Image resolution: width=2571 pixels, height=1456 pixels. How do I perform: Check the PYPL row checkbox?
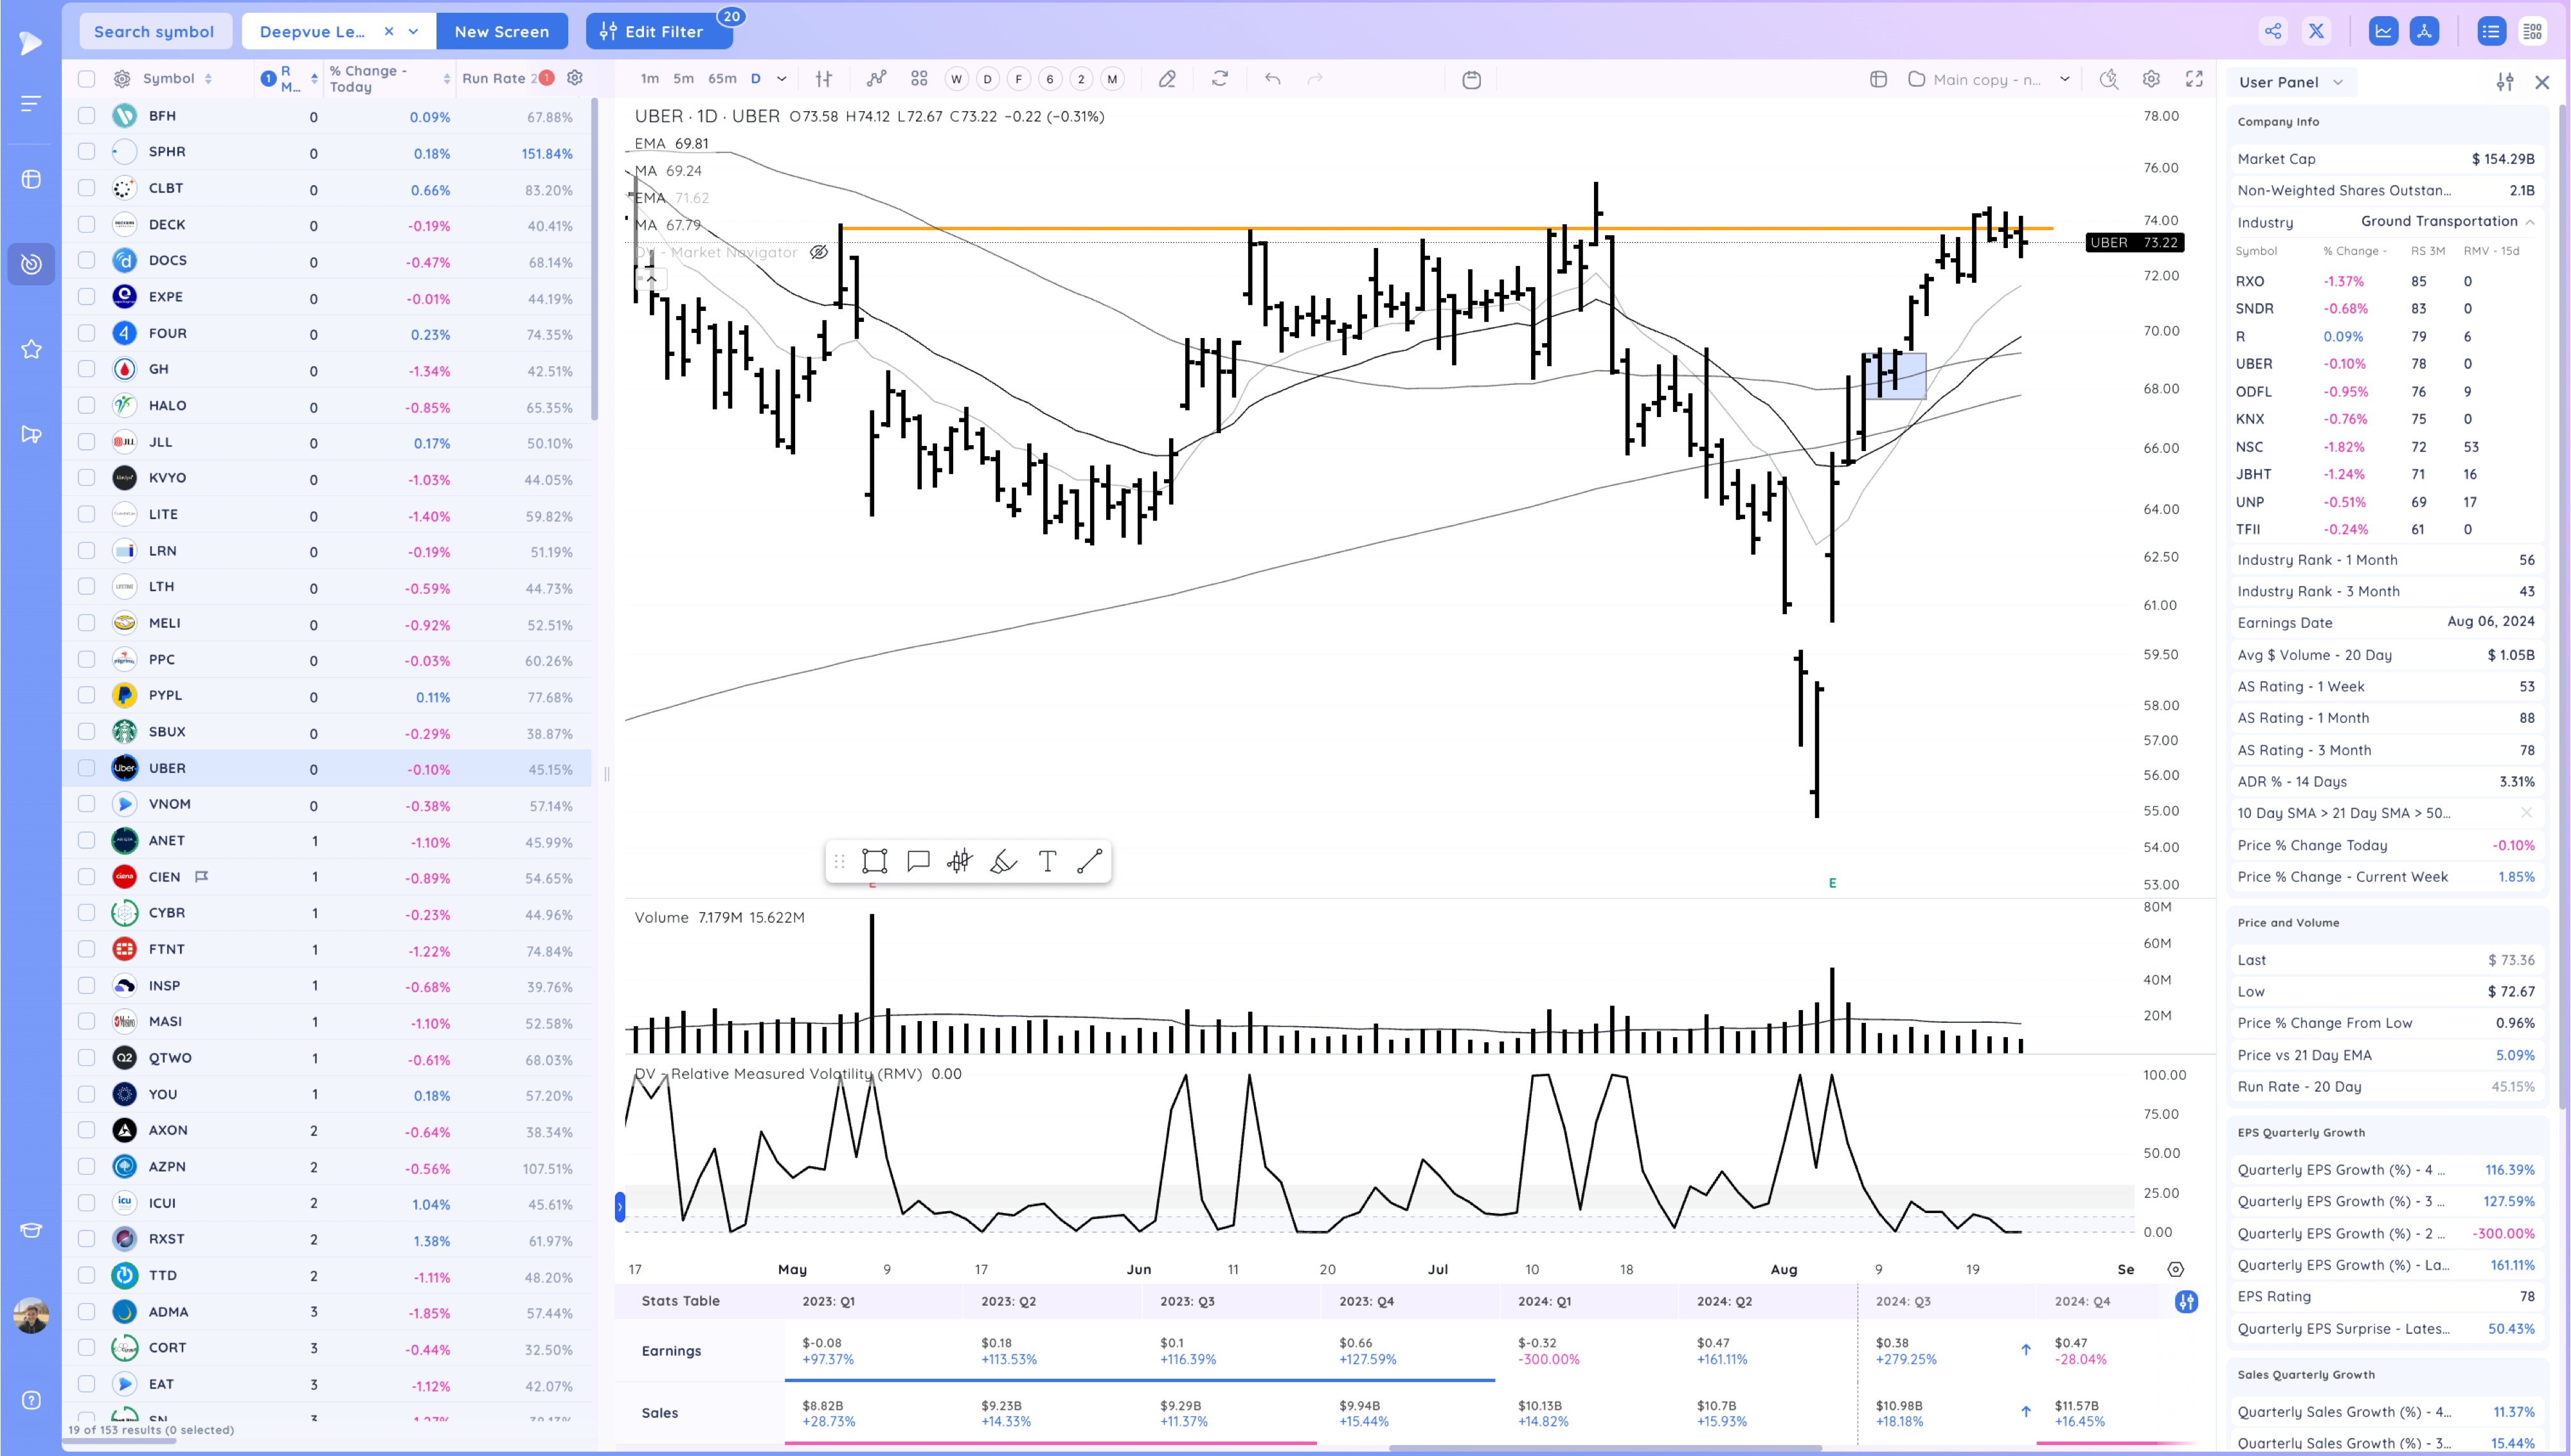point(87,695)
